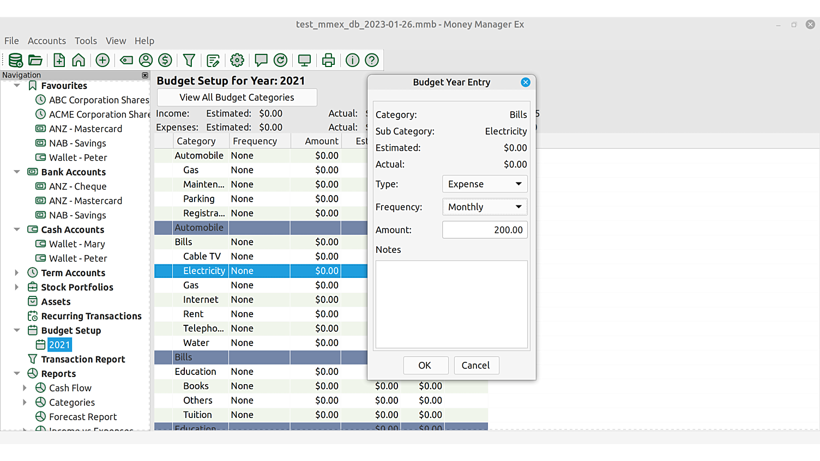Click the Help question mark icon

tap(372, 60)
